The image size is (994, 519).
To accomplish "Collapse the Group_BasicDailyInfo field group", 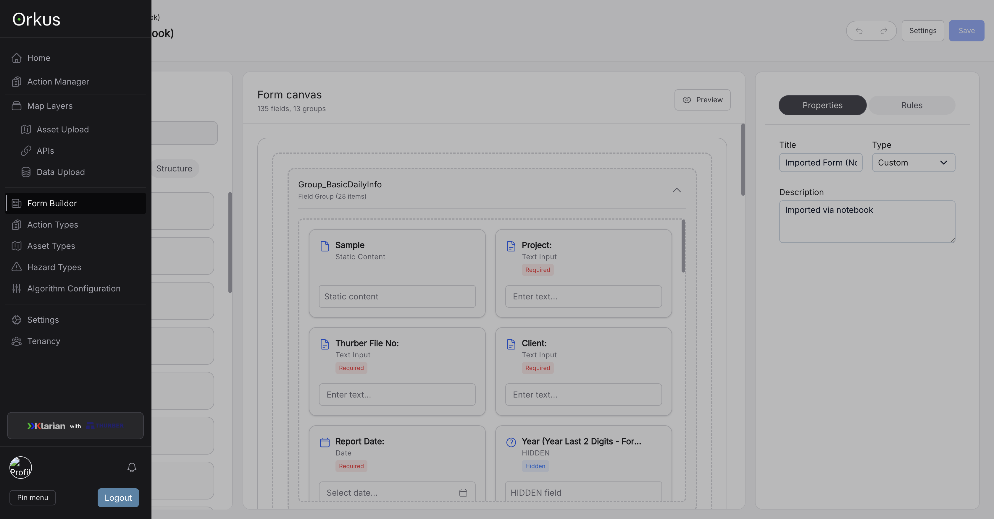I will click(x=677, y=190).
